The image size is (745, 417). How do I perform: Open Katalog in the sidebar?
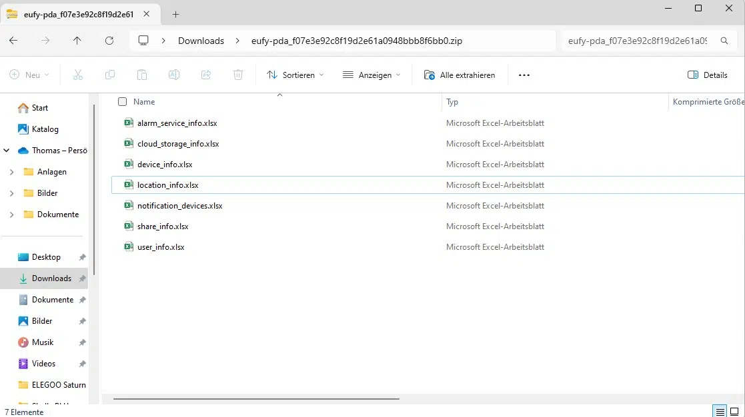pyautogui.click(x=45, y=129)
